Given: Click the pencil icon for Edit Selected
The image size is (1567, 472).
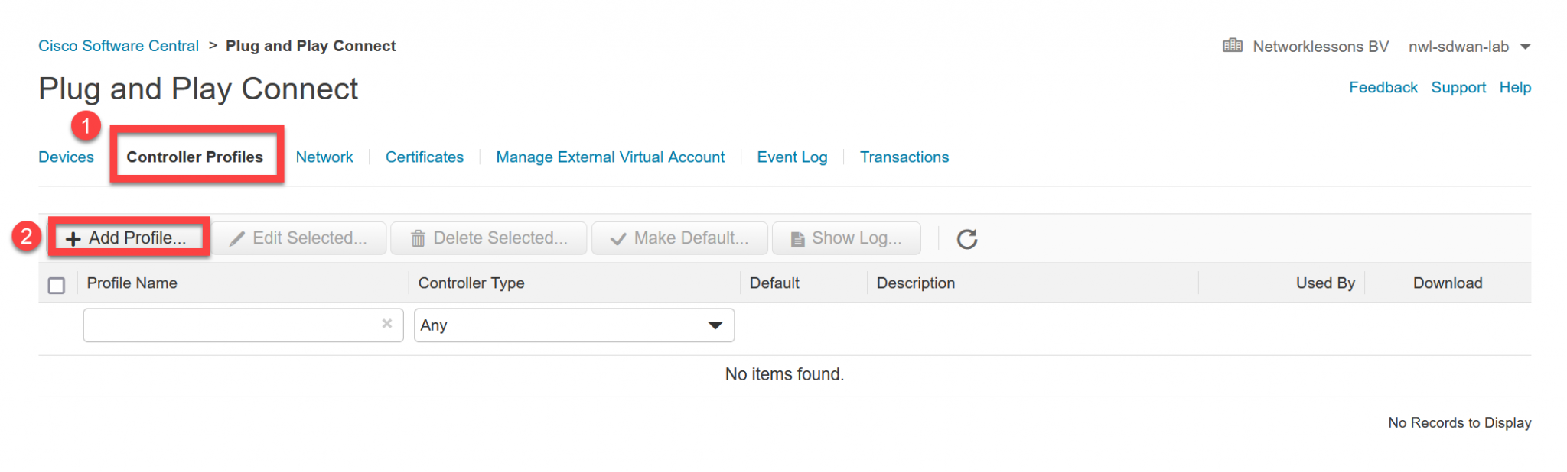Looking at the screenshot, I should tap(237, 239).
